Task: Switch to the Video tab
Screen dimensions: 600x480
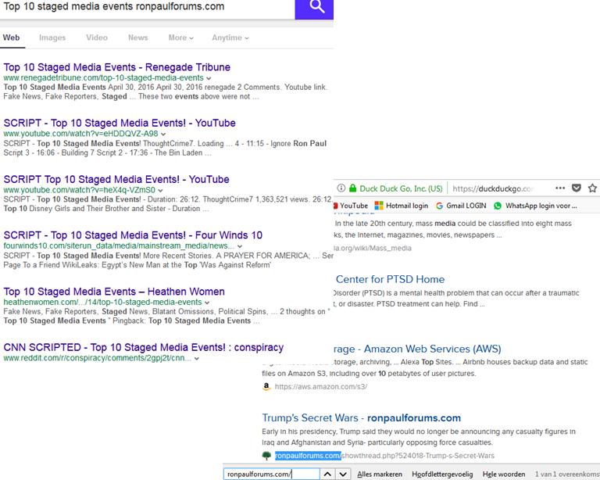Action: pos(97,38)
